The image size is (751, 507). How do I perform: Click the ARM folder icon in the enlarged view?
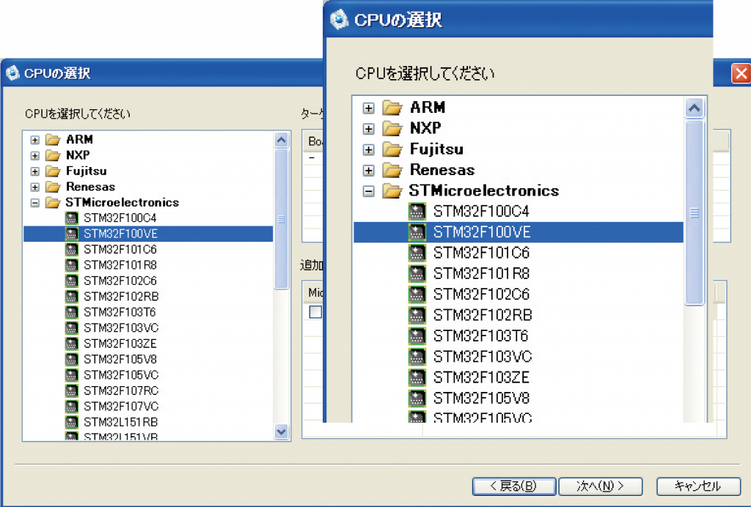point(392,108)
